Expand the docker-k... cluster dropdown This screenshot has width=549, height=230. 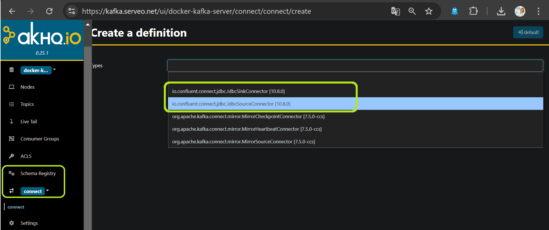coord(54,70)
